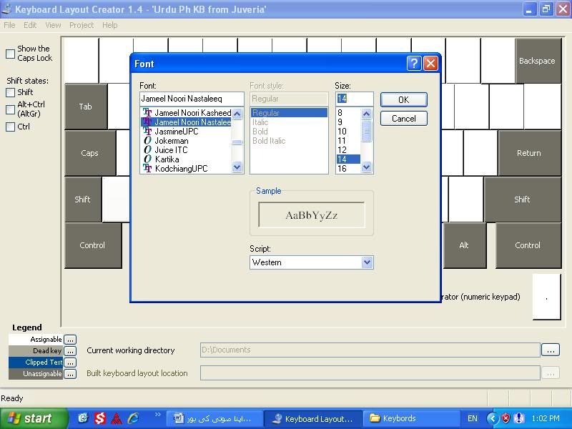Viewport: 572px width, 429px height.
Task: Click the KodchiangUPC TrueType icon
Action: click(147, 168)
